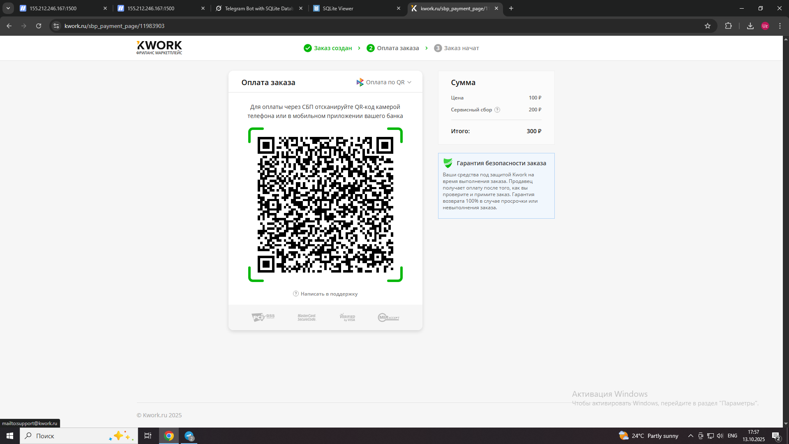Click the Kwork logo in header

[x=159, y=47]
